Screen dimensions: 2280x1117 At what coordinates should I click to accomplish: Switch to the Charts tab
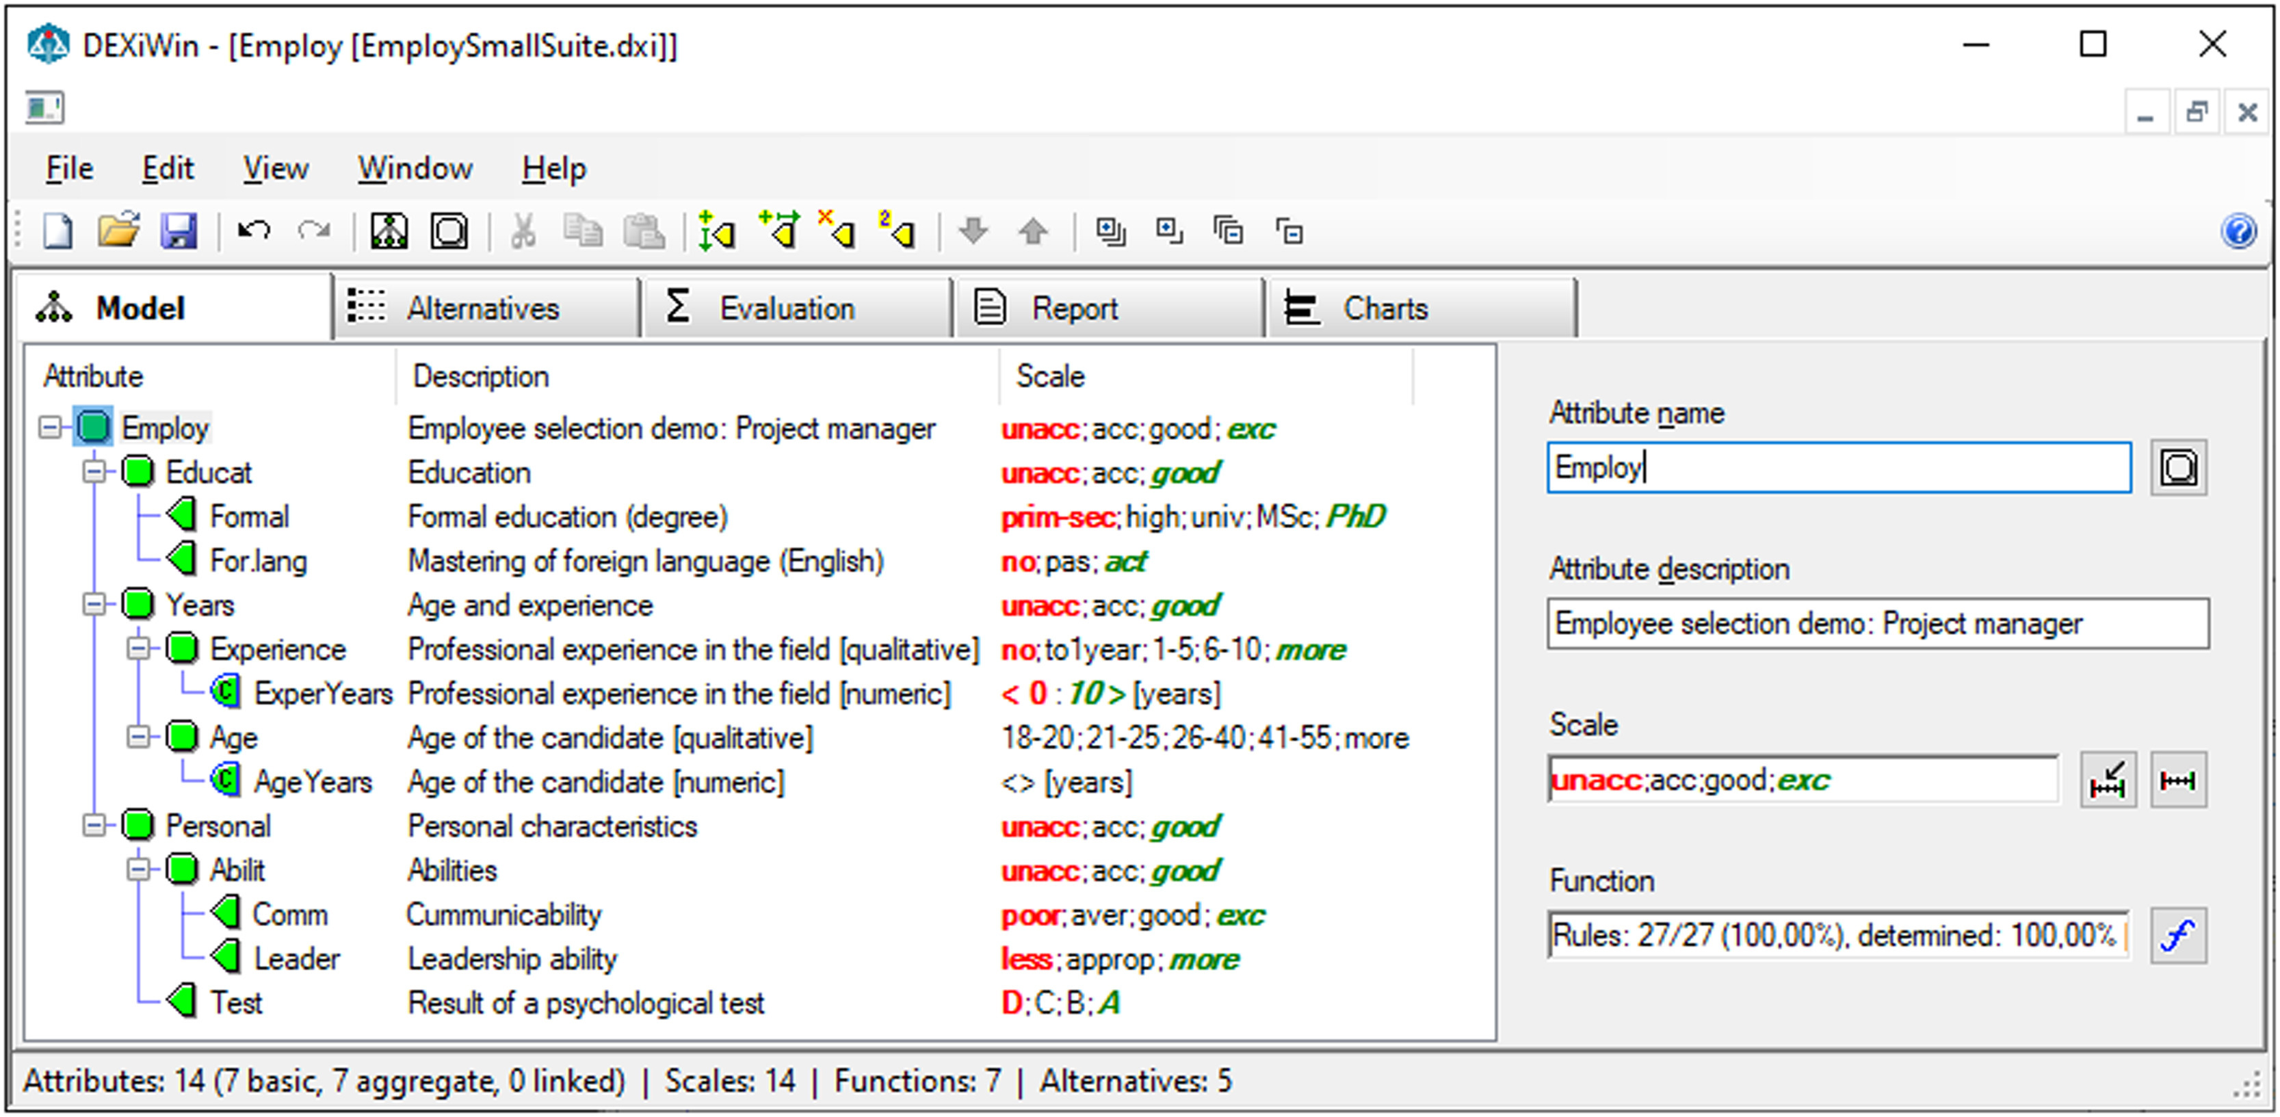click(x=1385, y=308)
